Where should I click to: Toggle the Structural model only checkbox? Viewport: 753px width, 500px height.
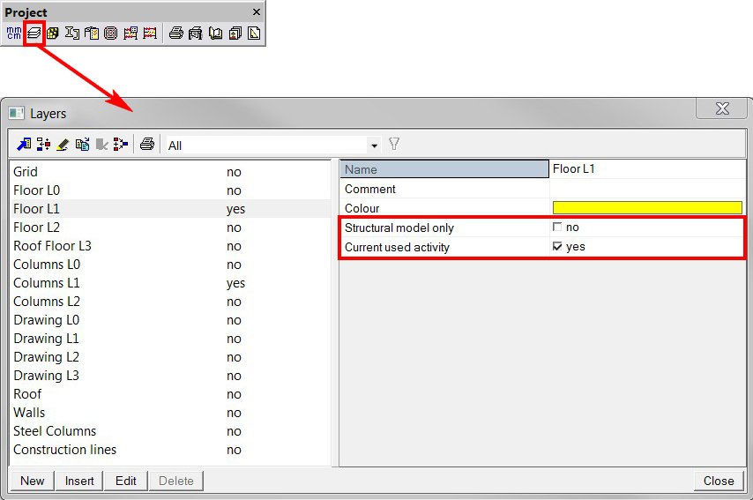[x=557, y=227]
